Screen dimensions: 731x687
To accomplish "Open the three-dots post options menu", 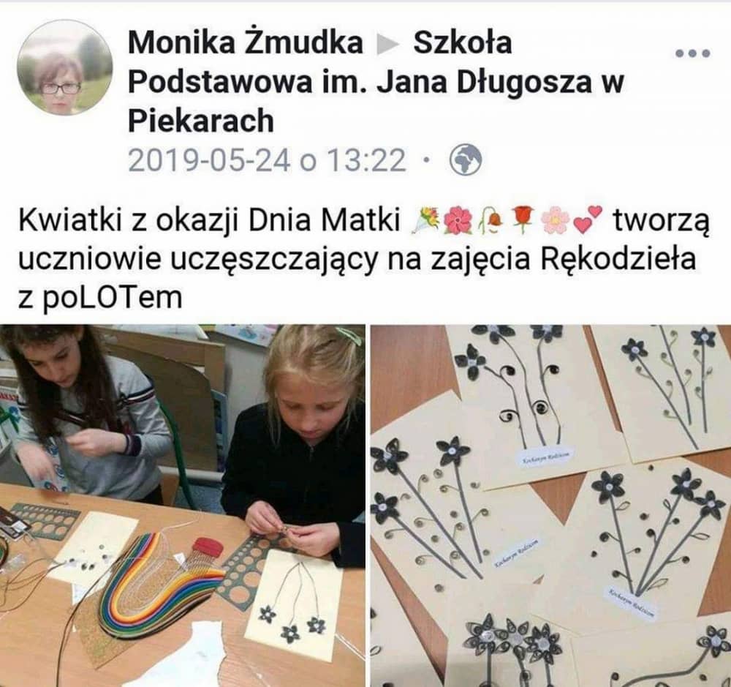I will click(x=693, y=53).
